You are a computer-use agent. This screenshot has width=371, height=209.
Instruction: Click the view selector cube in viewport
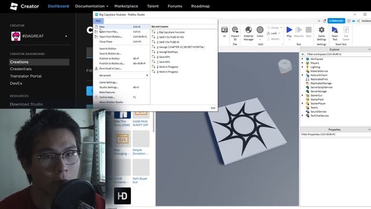(285, 66)
